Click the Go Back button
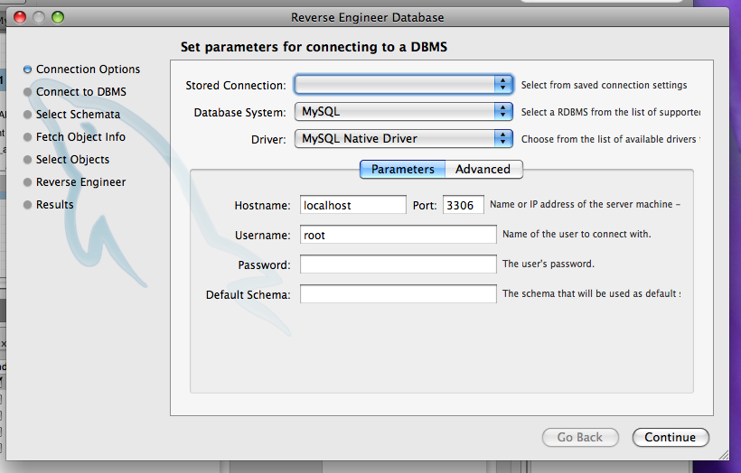The height and width of the screenshot is (473, 741). point(580,437)
